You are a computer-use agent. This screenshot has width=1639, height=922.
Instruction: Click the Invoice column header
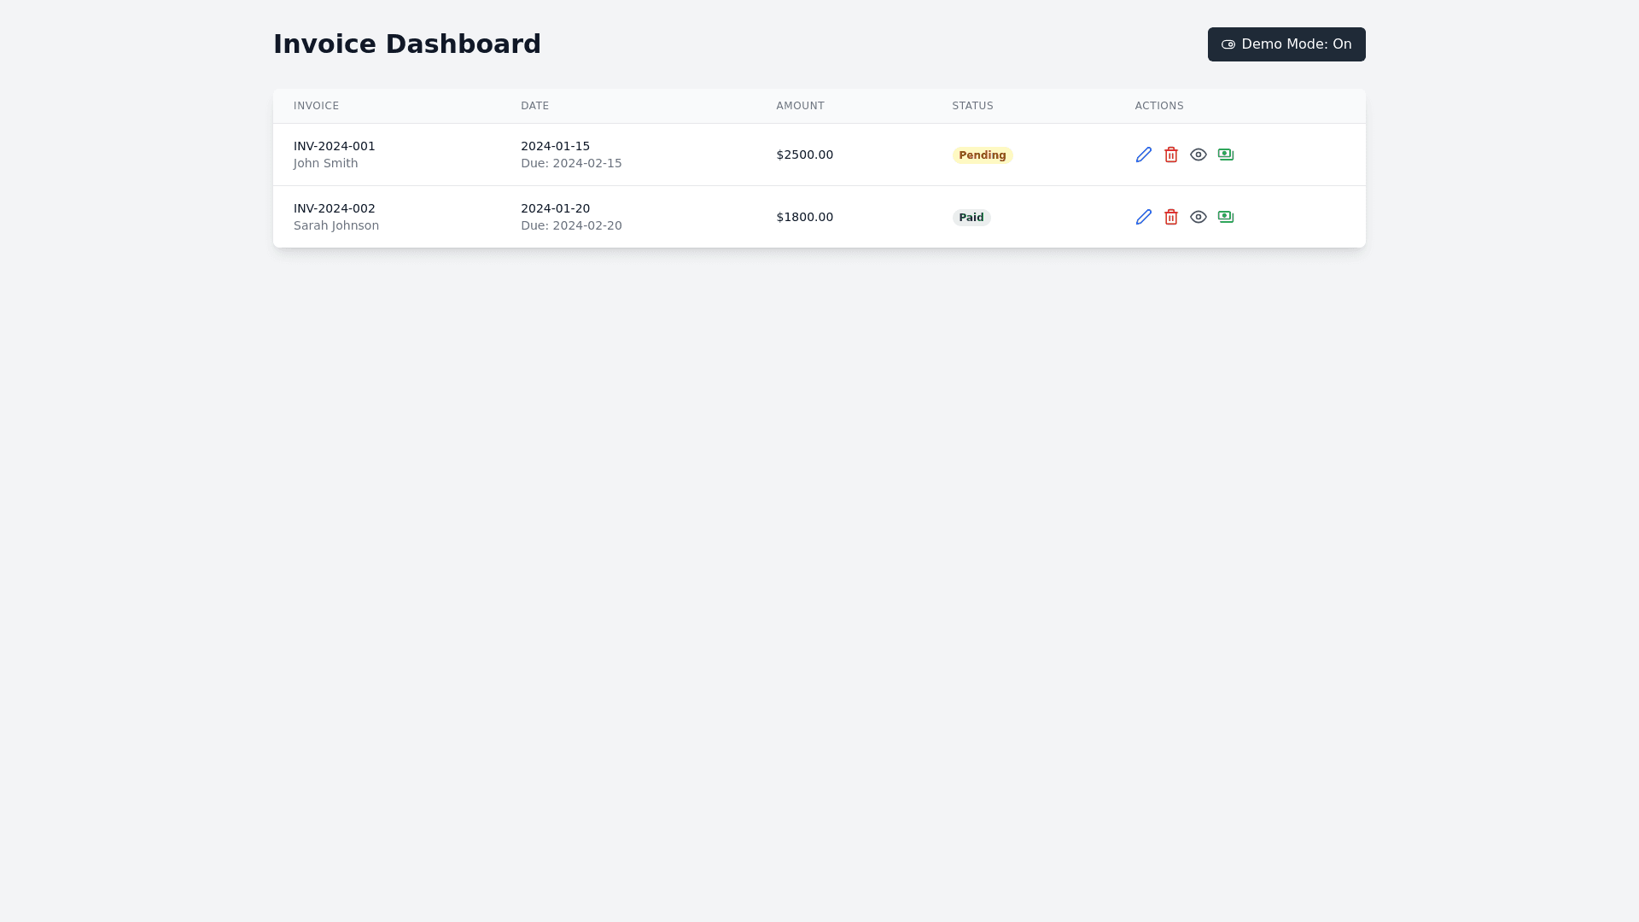316,106
